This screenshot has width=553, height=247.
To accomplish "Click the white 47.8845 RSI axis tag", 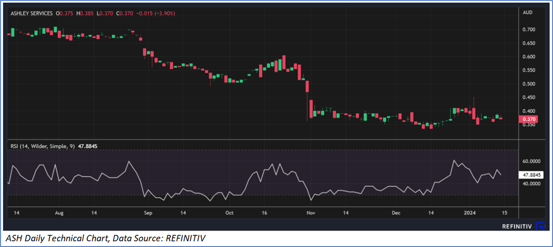I will click(531, 175).
